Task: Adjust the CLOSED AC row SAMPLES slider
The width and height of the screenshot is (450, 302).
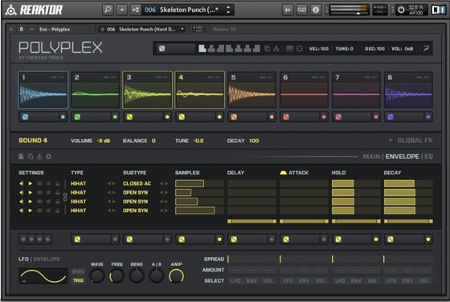Action: pyautogui.click(x=199, y=184)
